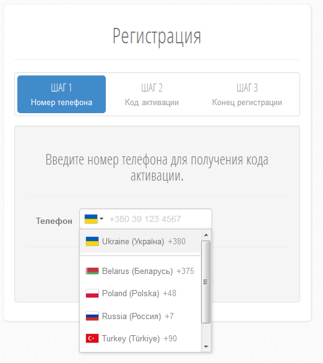Choose Turkey (Türkiye) +90 entry
323x363 pixels.
[x=140, y=338]
